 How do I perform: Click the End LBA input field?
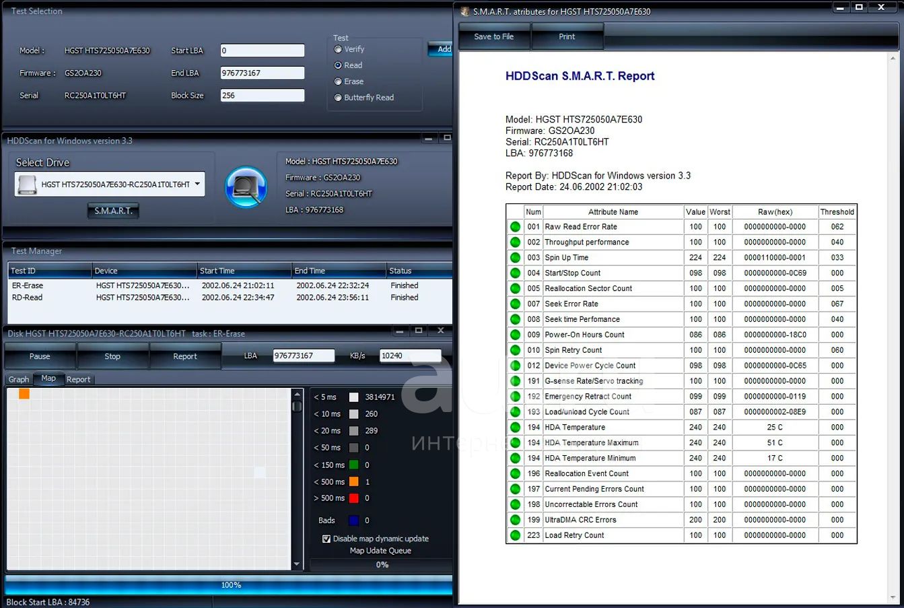pyautogui.click(x=263, y=73)
